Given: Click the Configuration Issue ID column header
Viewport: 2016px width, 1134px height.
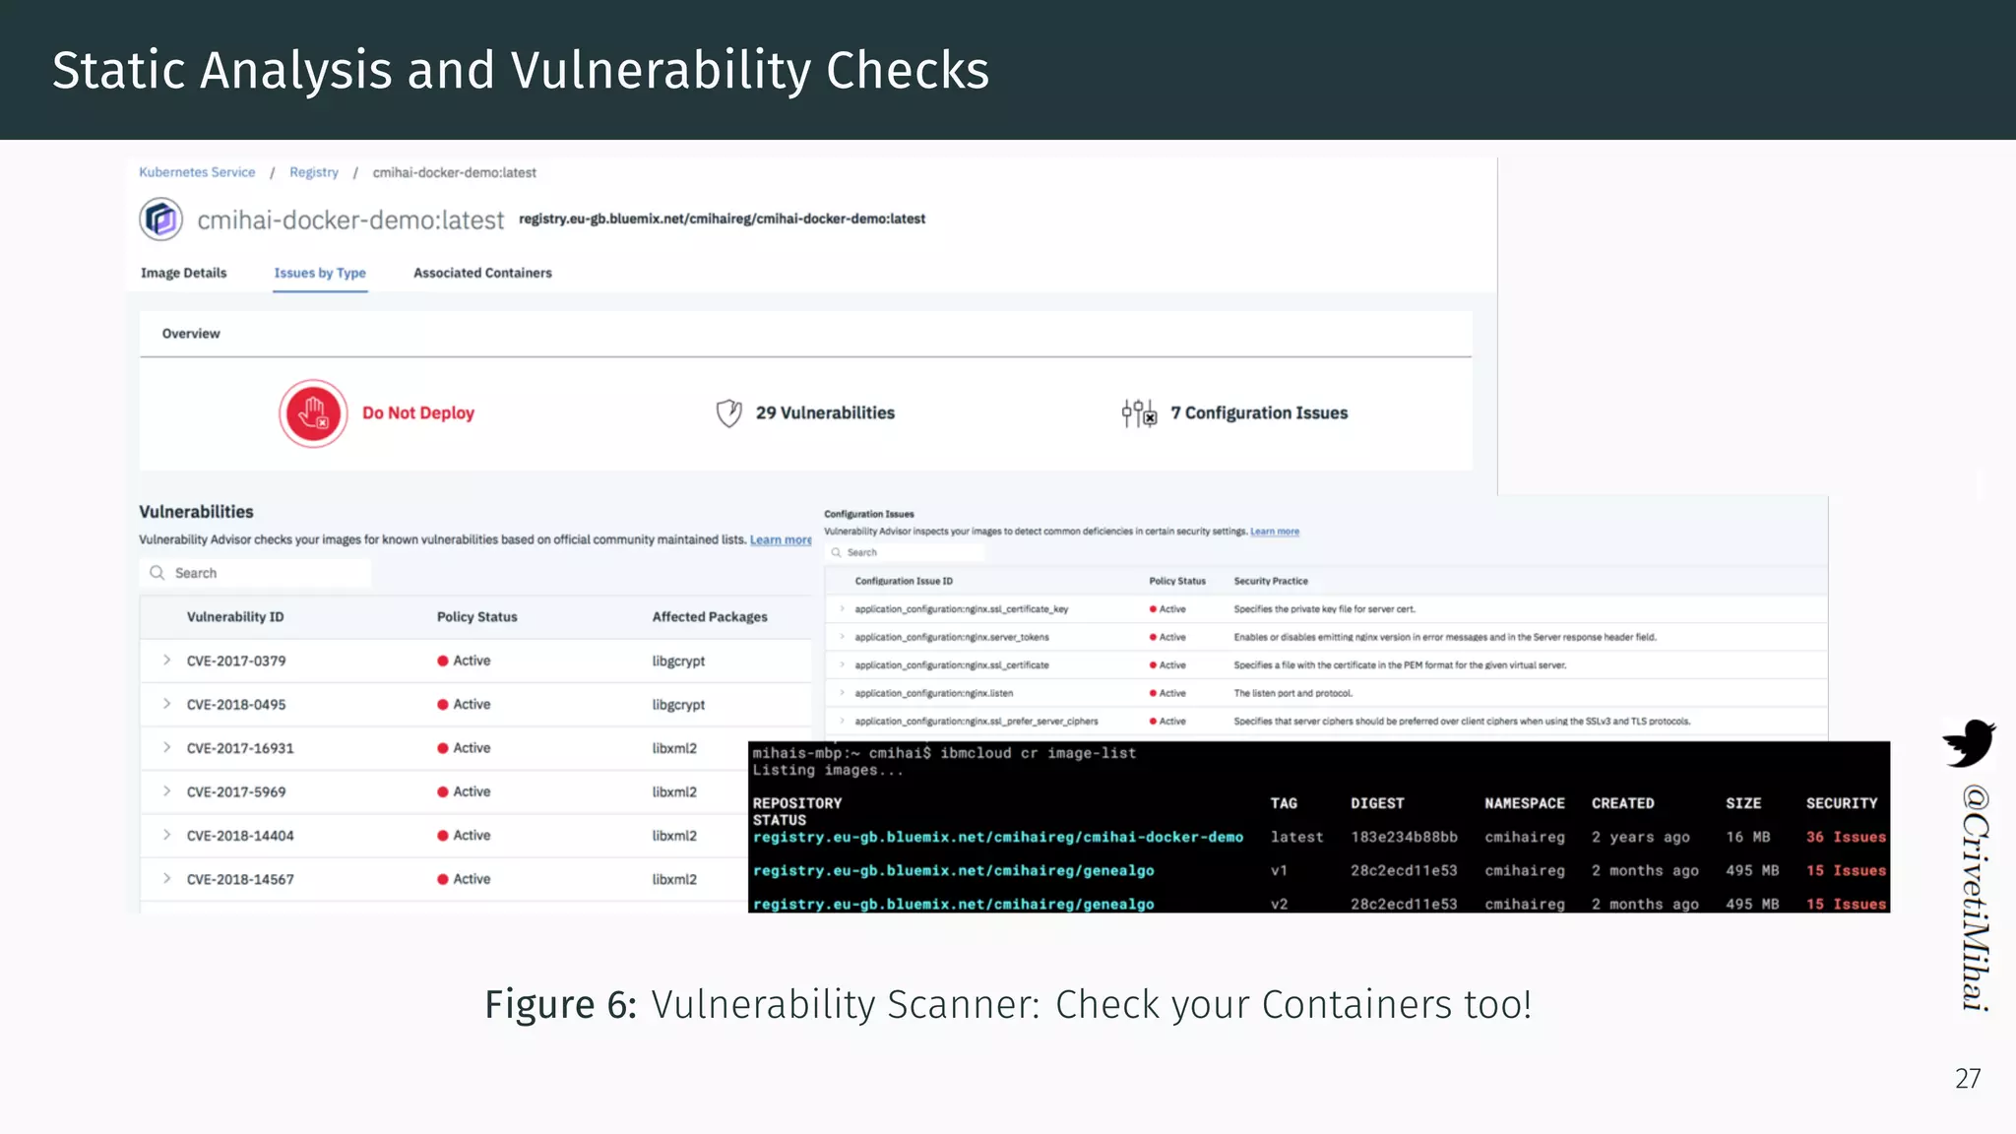Looking at the screenshot, I should [904, 582].
